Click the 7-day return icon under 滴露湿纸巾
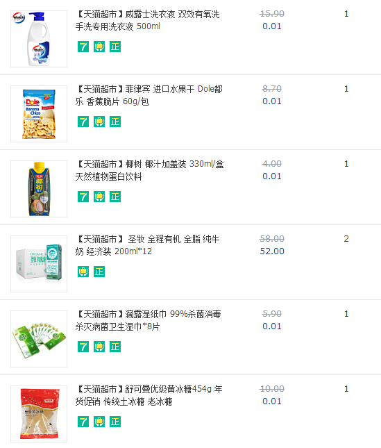381x448 pixels. (x=83, y=347)
